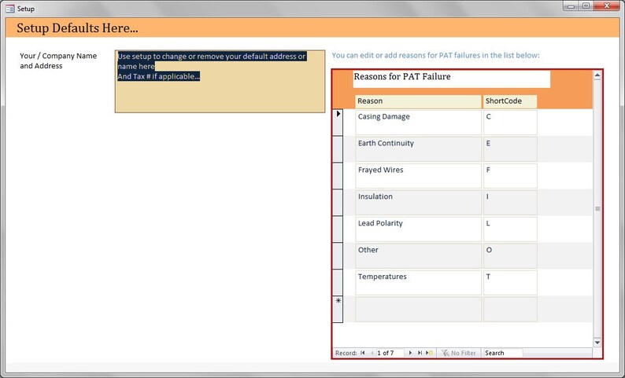Click the Company Name and Address box
This screenshot has height=378, width=625.
tap(220, 82)
